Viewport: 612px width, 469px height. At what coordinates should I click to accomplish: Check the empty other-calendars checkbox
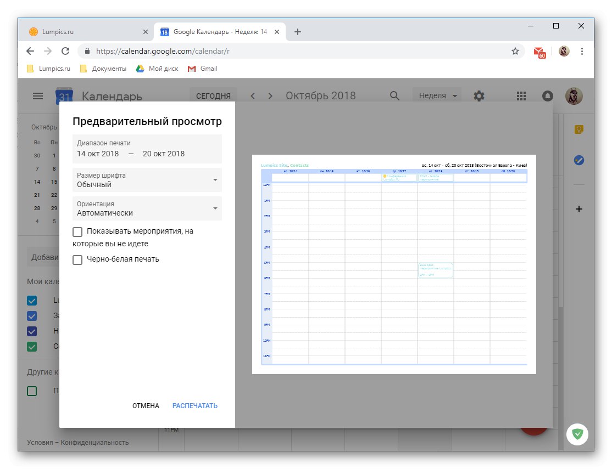point(32,391)
